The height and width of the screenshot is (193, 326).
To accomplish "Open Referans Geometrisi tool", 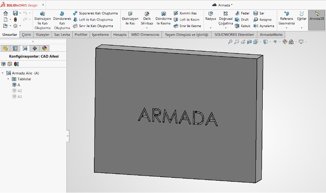I will point(287,18).
